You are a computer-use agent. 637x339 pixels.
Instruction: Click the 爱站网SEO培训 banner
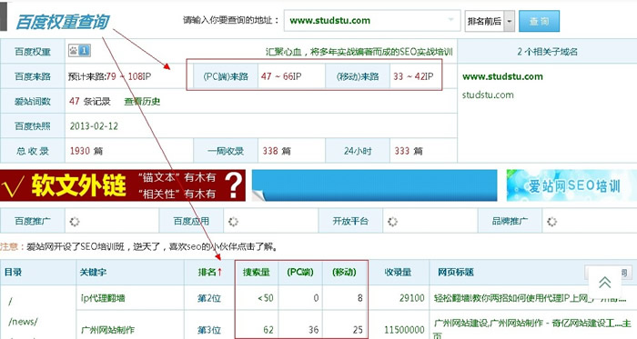pos(571,185)
